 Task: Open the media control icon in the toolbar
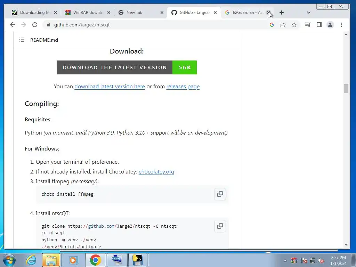coord(308,25)
